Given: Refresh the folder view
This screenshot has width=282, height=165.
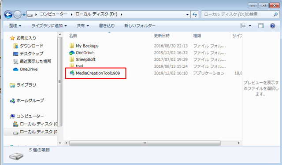Looking at the screenshot, I should [195, 15].
